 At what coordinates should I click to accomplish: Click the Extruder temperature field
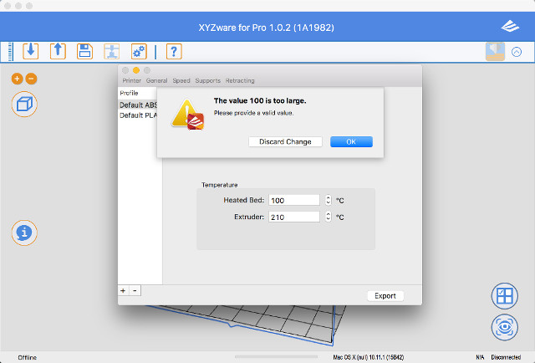coord(294,217)
